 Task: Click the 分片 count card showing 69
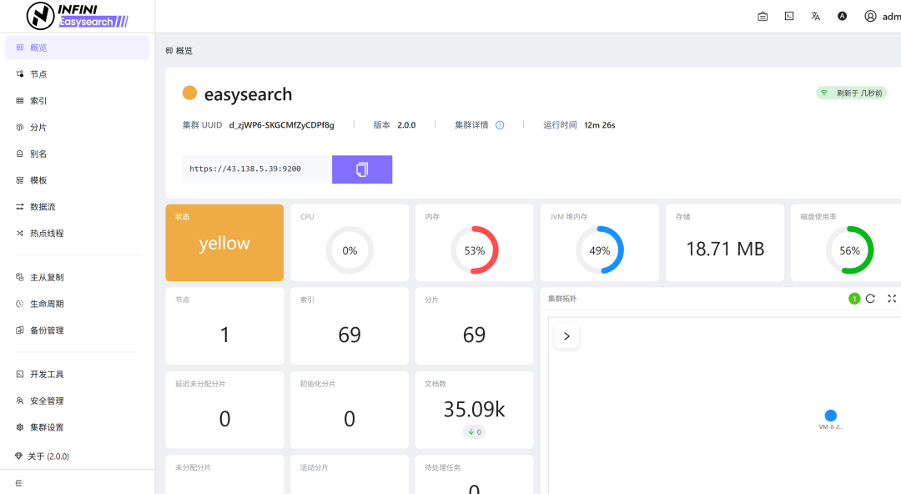coord(474,326)
